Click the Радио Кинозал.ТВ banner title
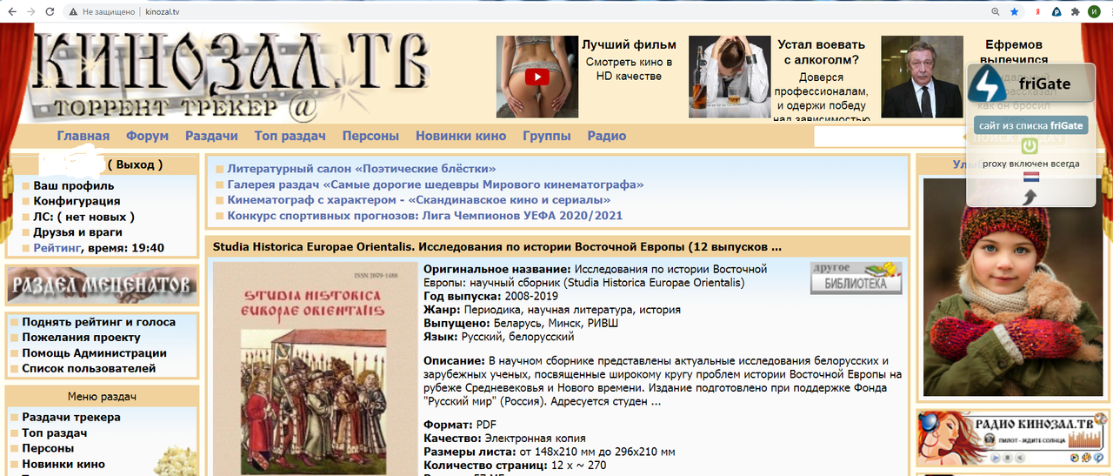The height and width of the screenshot is (476, 1113). pyautogui.click(x=1035, y=424)
